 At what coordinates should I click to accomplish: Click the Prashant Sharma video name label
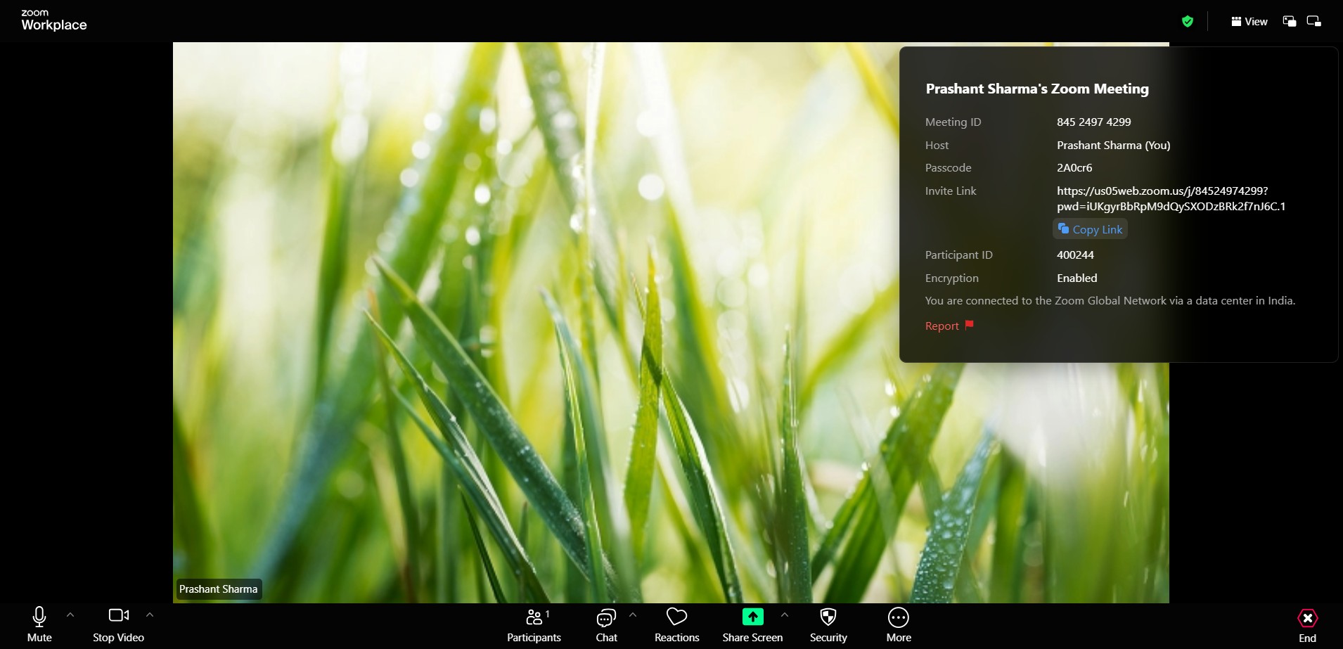[219, 589]
